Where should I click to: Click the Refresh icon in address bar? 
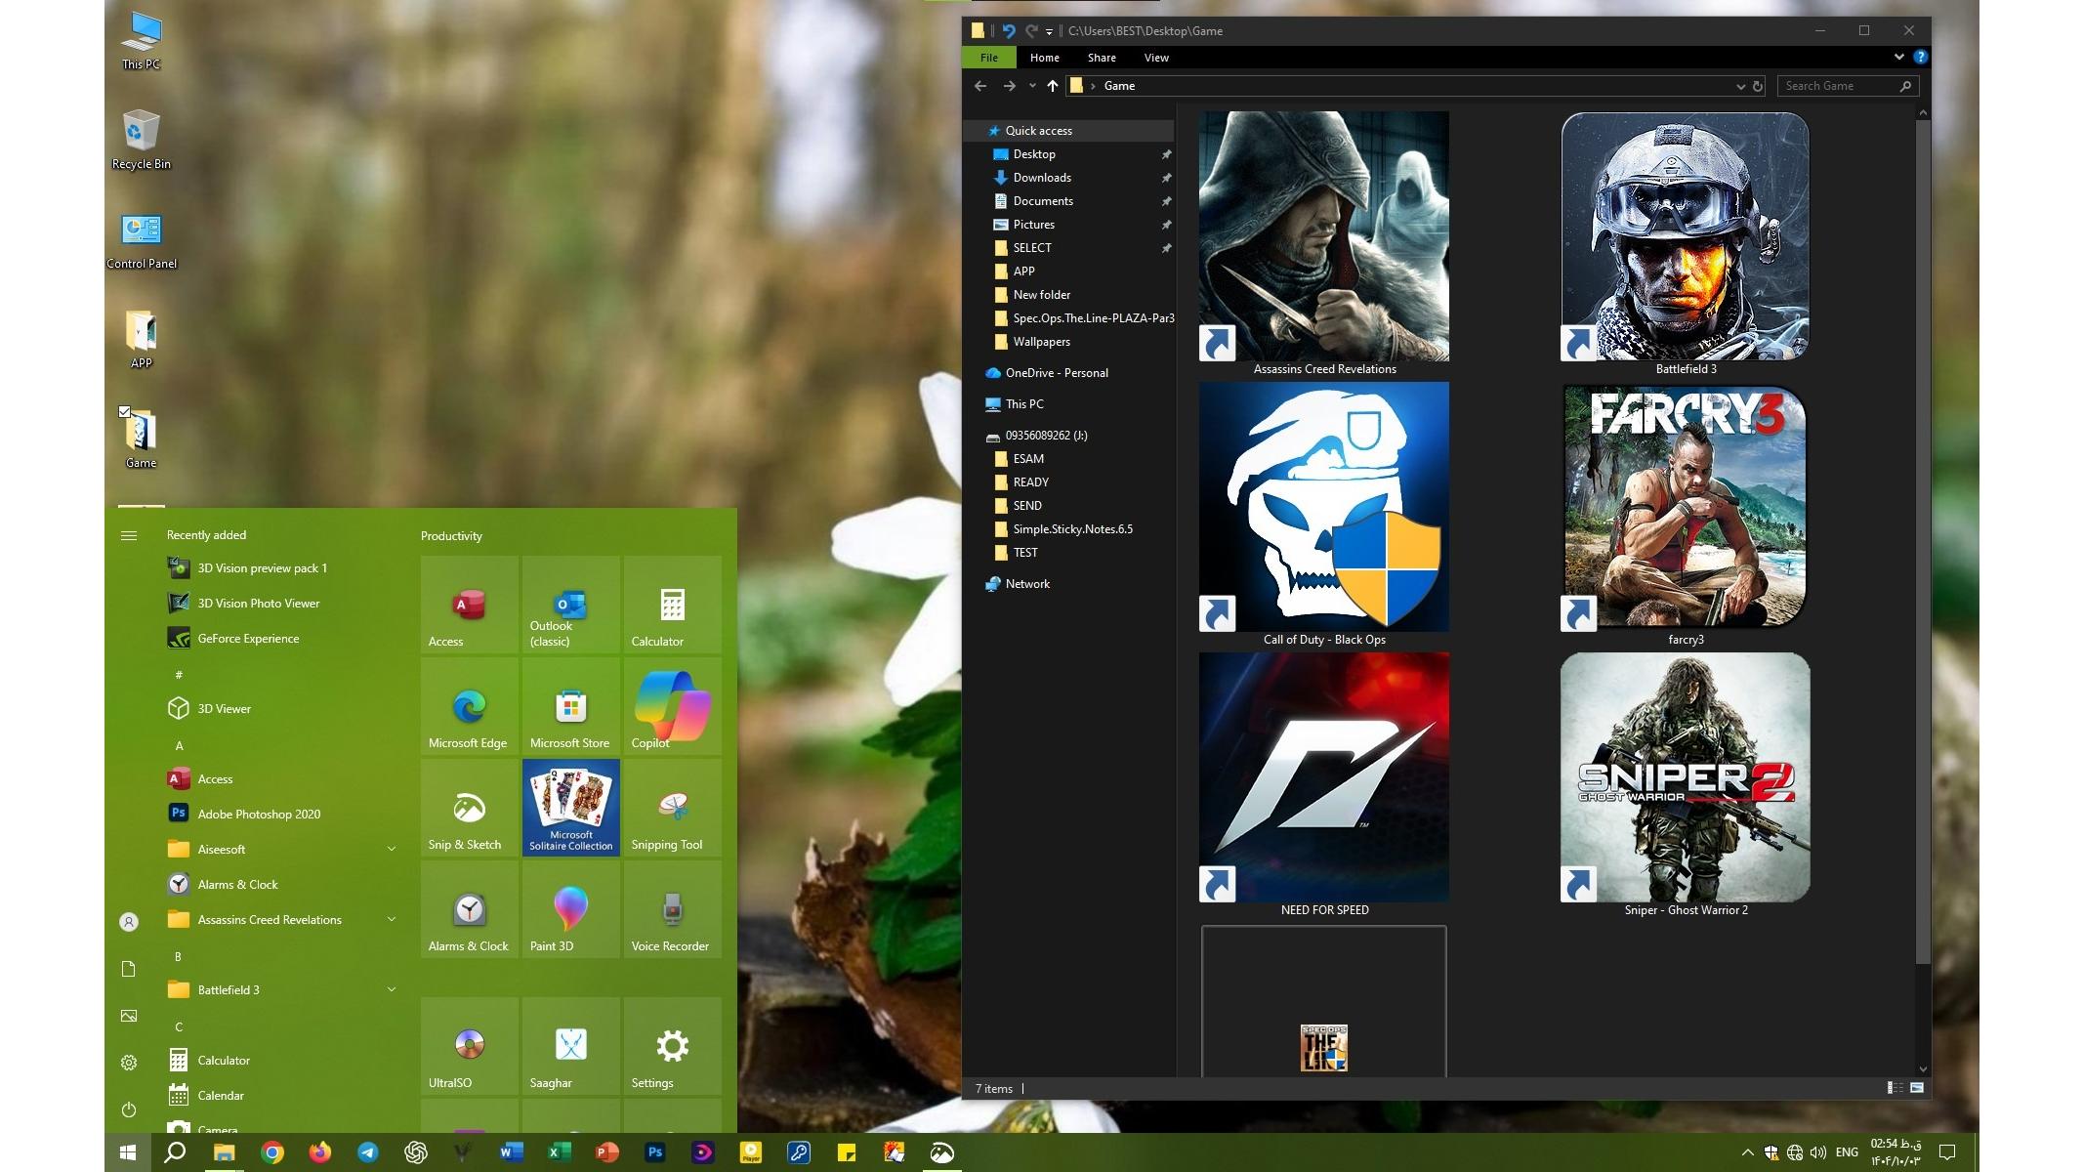pyautogui.click(x=1758, y=86)
